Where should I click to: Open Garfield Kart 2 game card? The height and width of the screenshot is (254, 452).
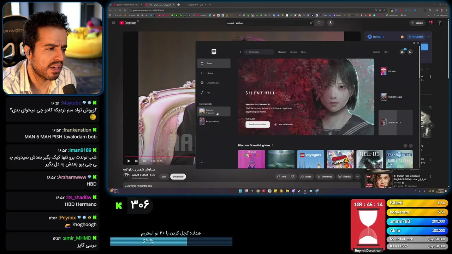click(340, 159)
